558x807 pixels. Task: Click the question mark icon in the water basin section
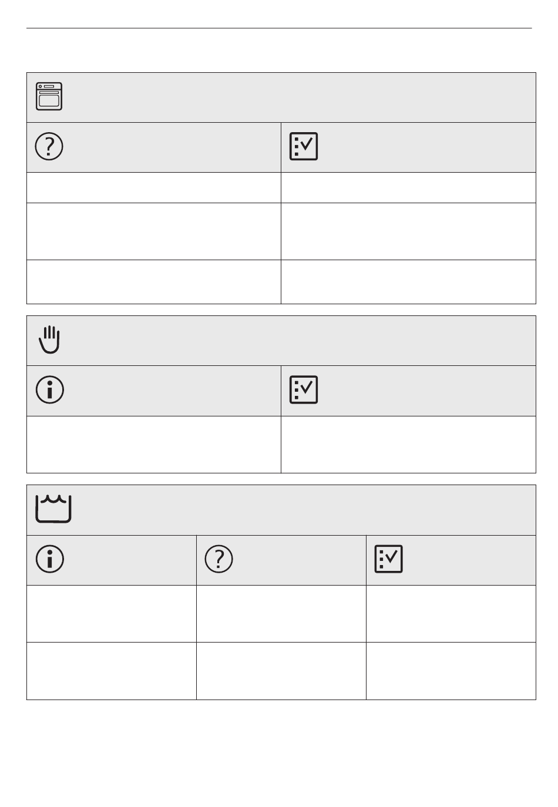219,559
